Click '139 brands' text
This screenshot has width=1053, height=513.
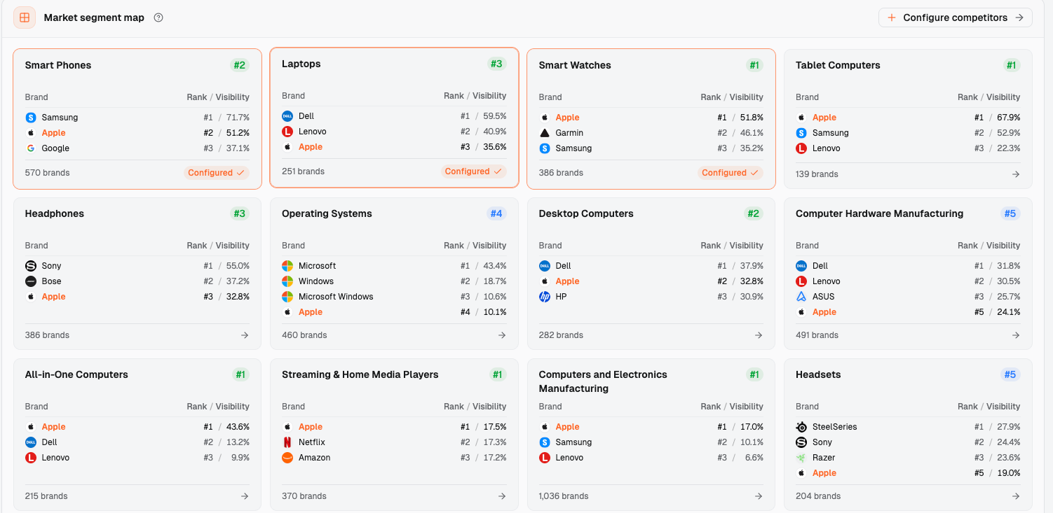(x=817, y=174)
